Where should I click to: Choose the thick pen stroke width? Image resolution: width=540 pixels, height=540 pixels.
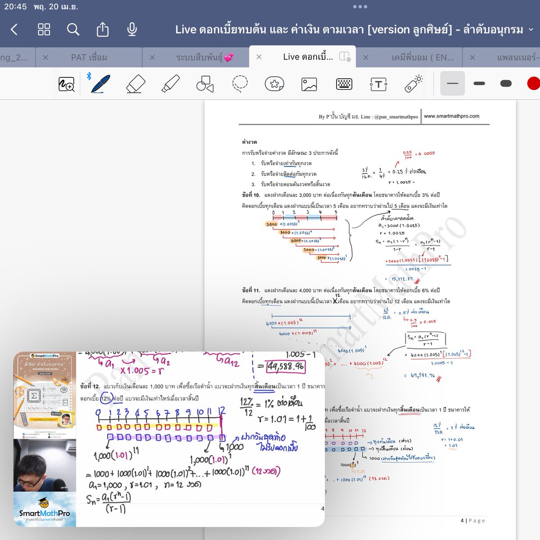[x=506, y=83]
